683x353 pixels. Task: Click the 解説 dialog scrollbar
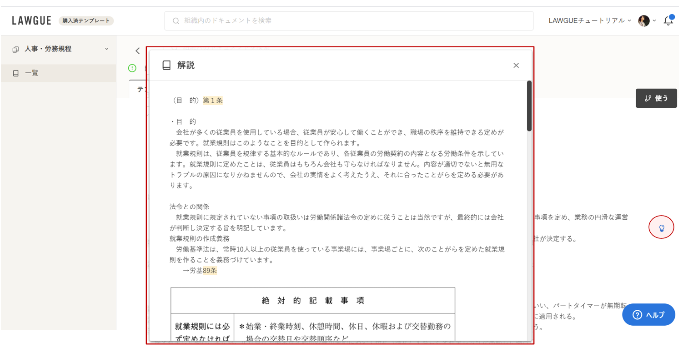pyautogui.click(x=529, y=107)
